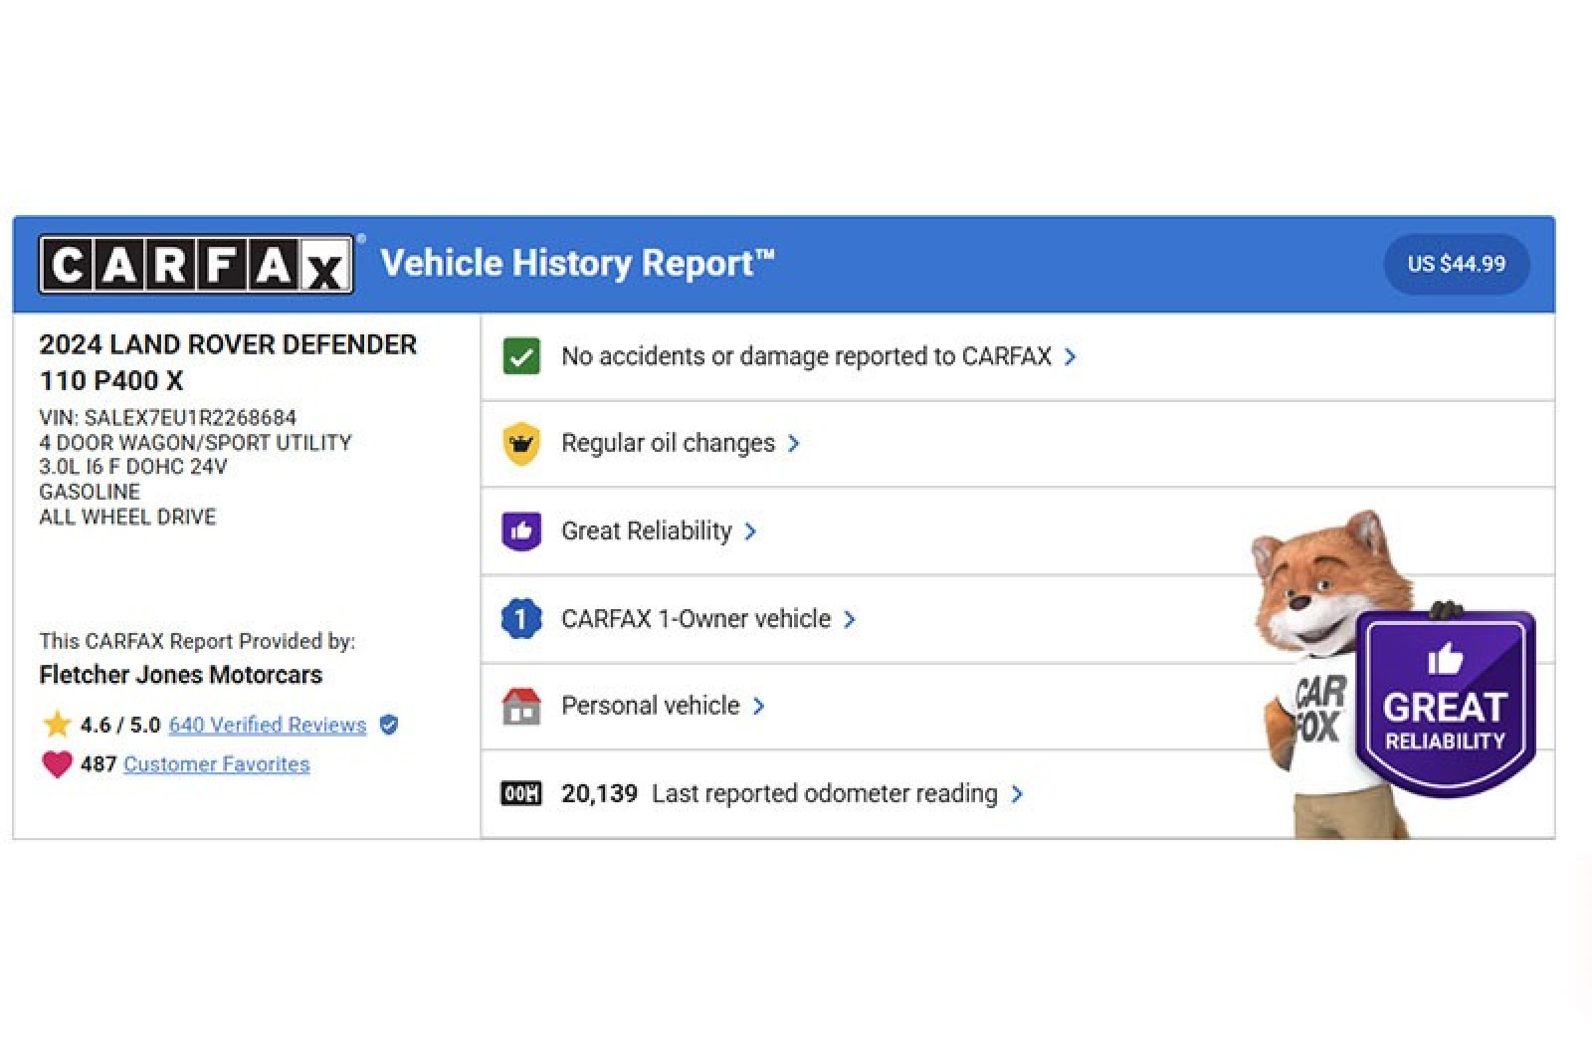Expand the no accidents reported chevron

(1071, 356)
